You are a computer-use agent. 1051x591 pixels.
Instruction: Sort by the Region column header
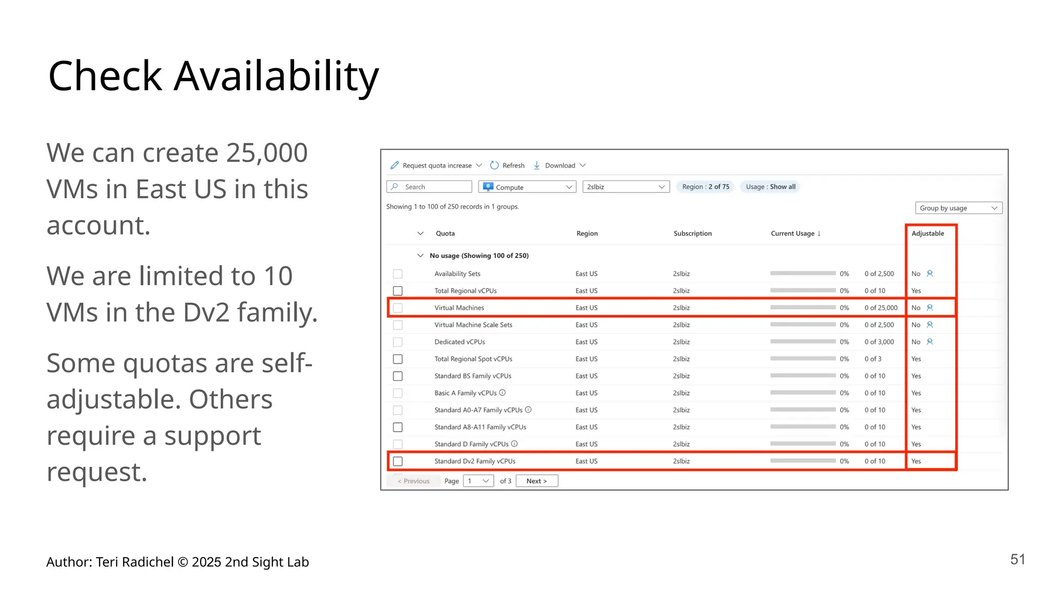point(587,233)
